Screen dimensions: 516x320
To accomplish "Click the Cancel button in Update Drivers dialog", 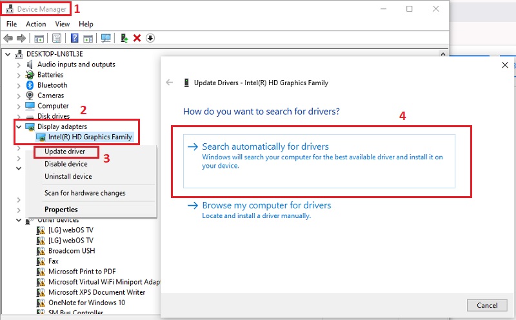I will click(487, 305).
